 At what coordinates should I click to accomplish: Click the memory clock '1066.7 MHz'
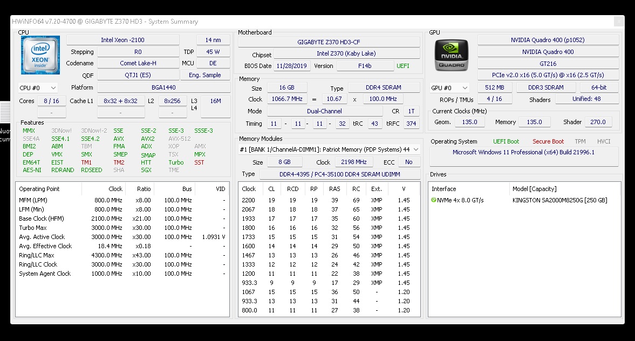tap(287, 99)
